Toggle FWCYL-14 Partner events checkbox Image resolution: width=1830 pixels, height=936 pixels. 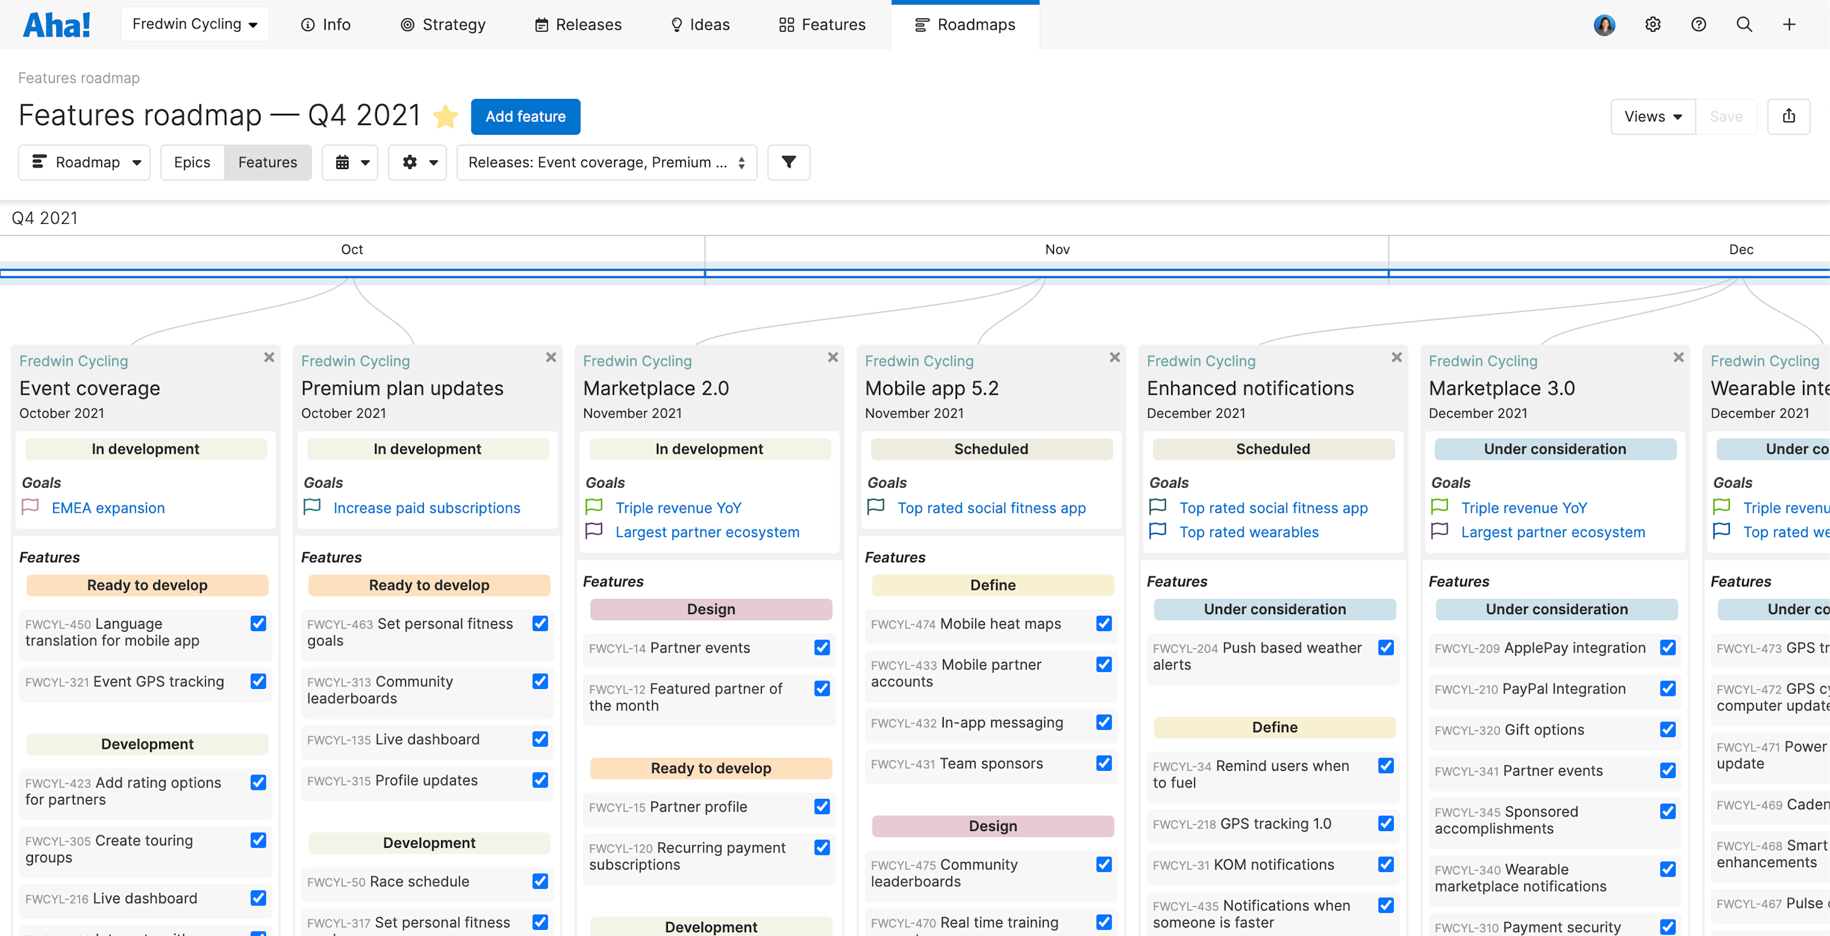(x=822, y=648)
